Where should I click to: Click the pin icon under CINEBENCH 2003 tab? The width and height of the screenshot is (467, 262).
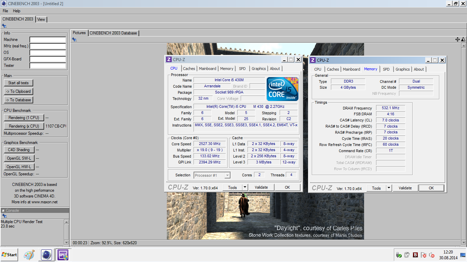point(4,26)
